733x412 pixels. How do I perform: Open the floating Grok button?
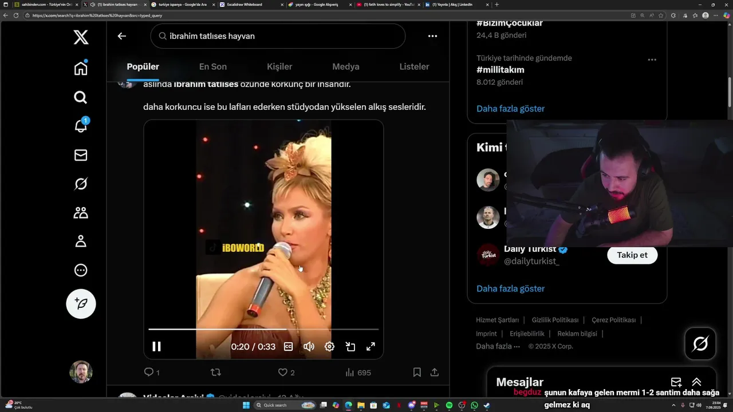(700, 344)
